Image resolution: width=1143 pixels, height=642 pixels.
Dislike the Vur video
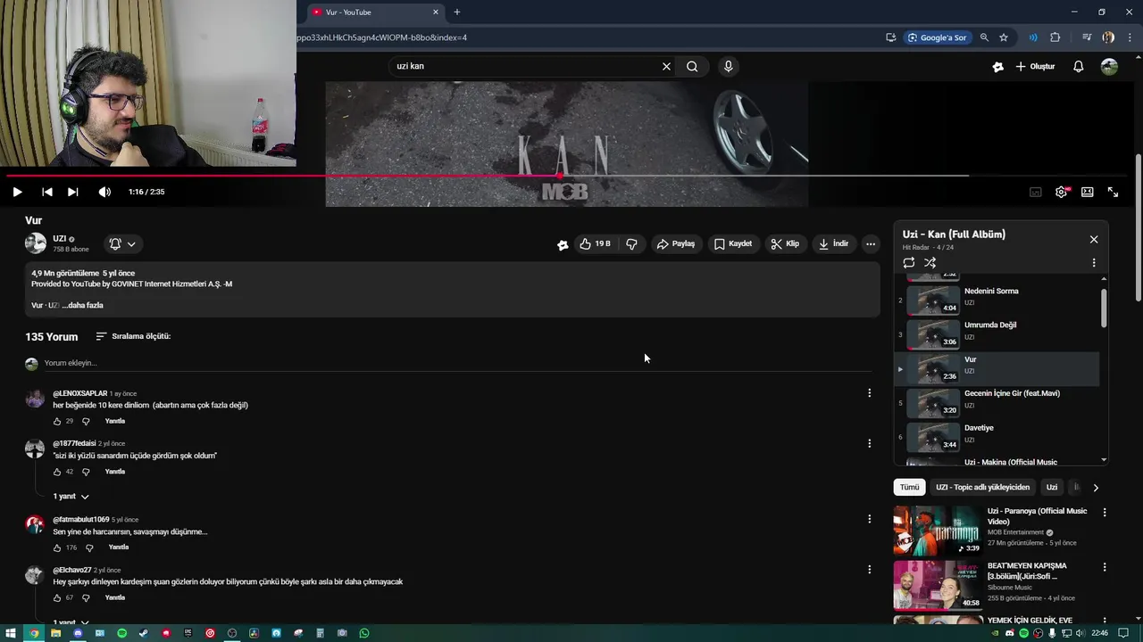[631, 243]
